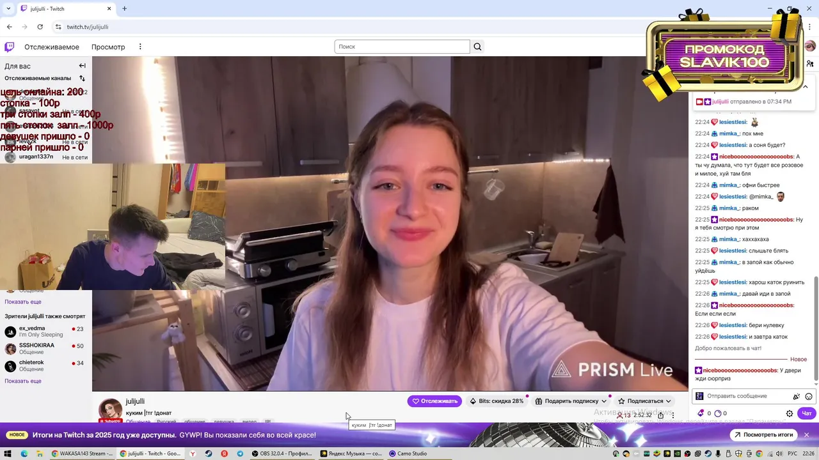819x460 pixels.
Task: Open channel points balance
Action: (x=720, y=413)
